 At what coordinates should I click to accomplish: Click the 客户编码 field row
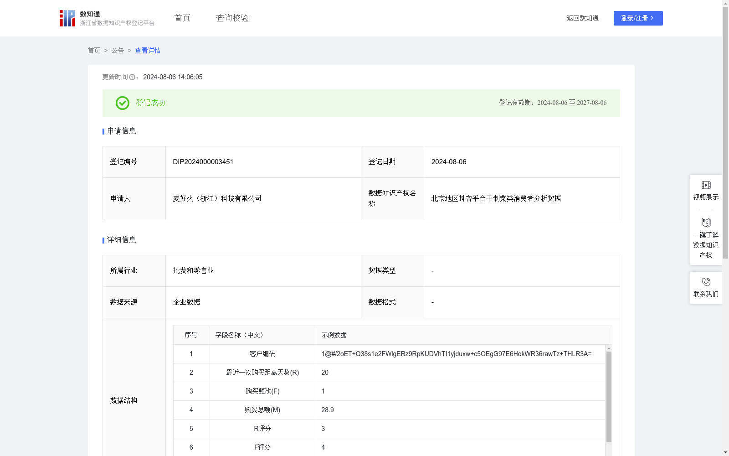click(x=390, y=354)
